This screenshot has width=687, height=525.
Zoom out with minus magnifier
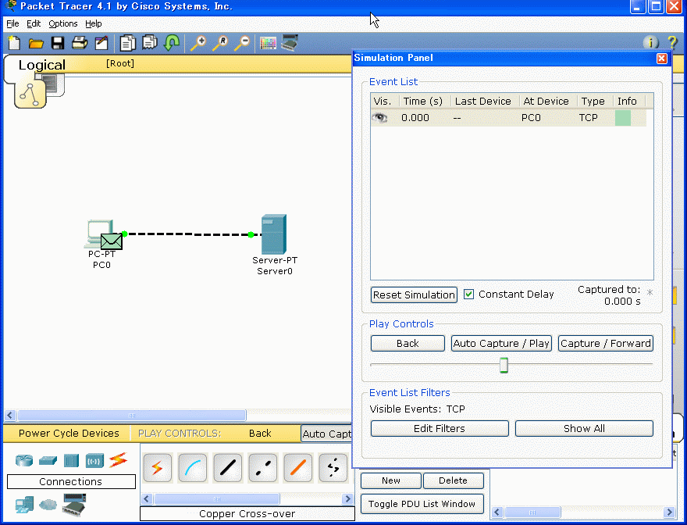click(242, 43)
